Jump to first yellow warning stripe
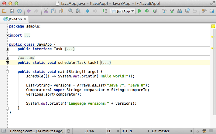 [x=213, y=37]
